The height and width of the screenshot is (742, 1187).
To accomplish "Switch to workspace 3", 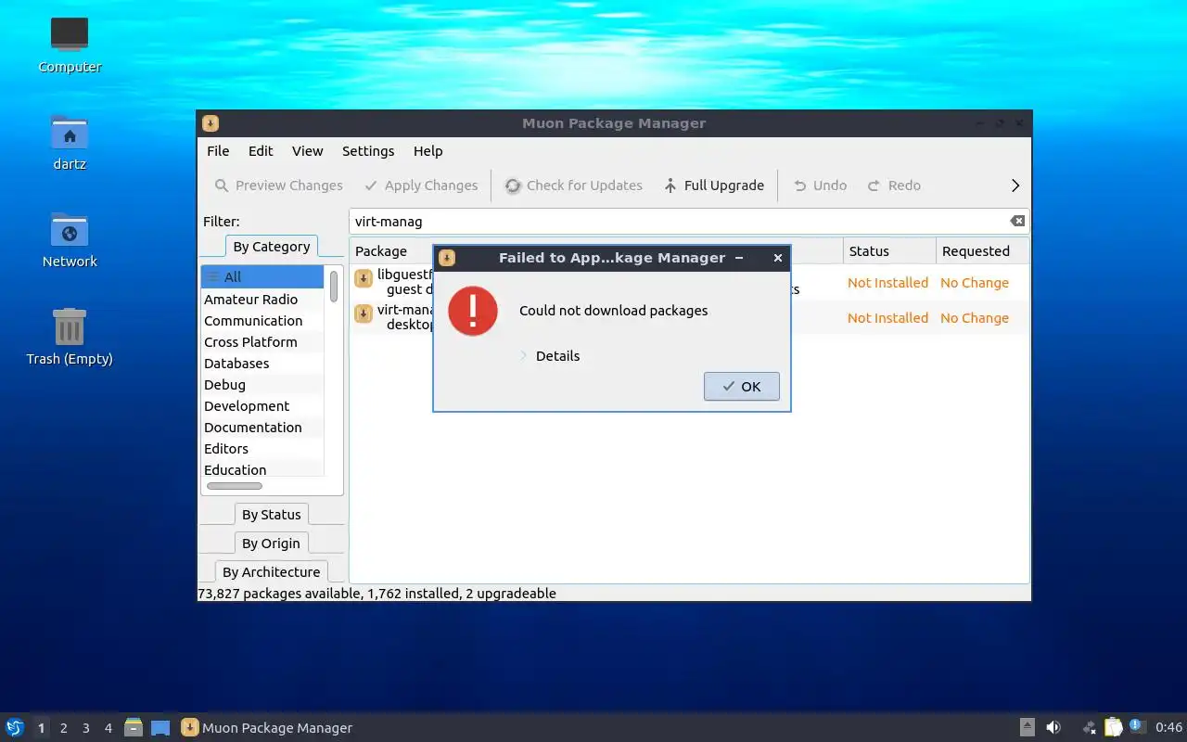I will (x=86, y=728).
